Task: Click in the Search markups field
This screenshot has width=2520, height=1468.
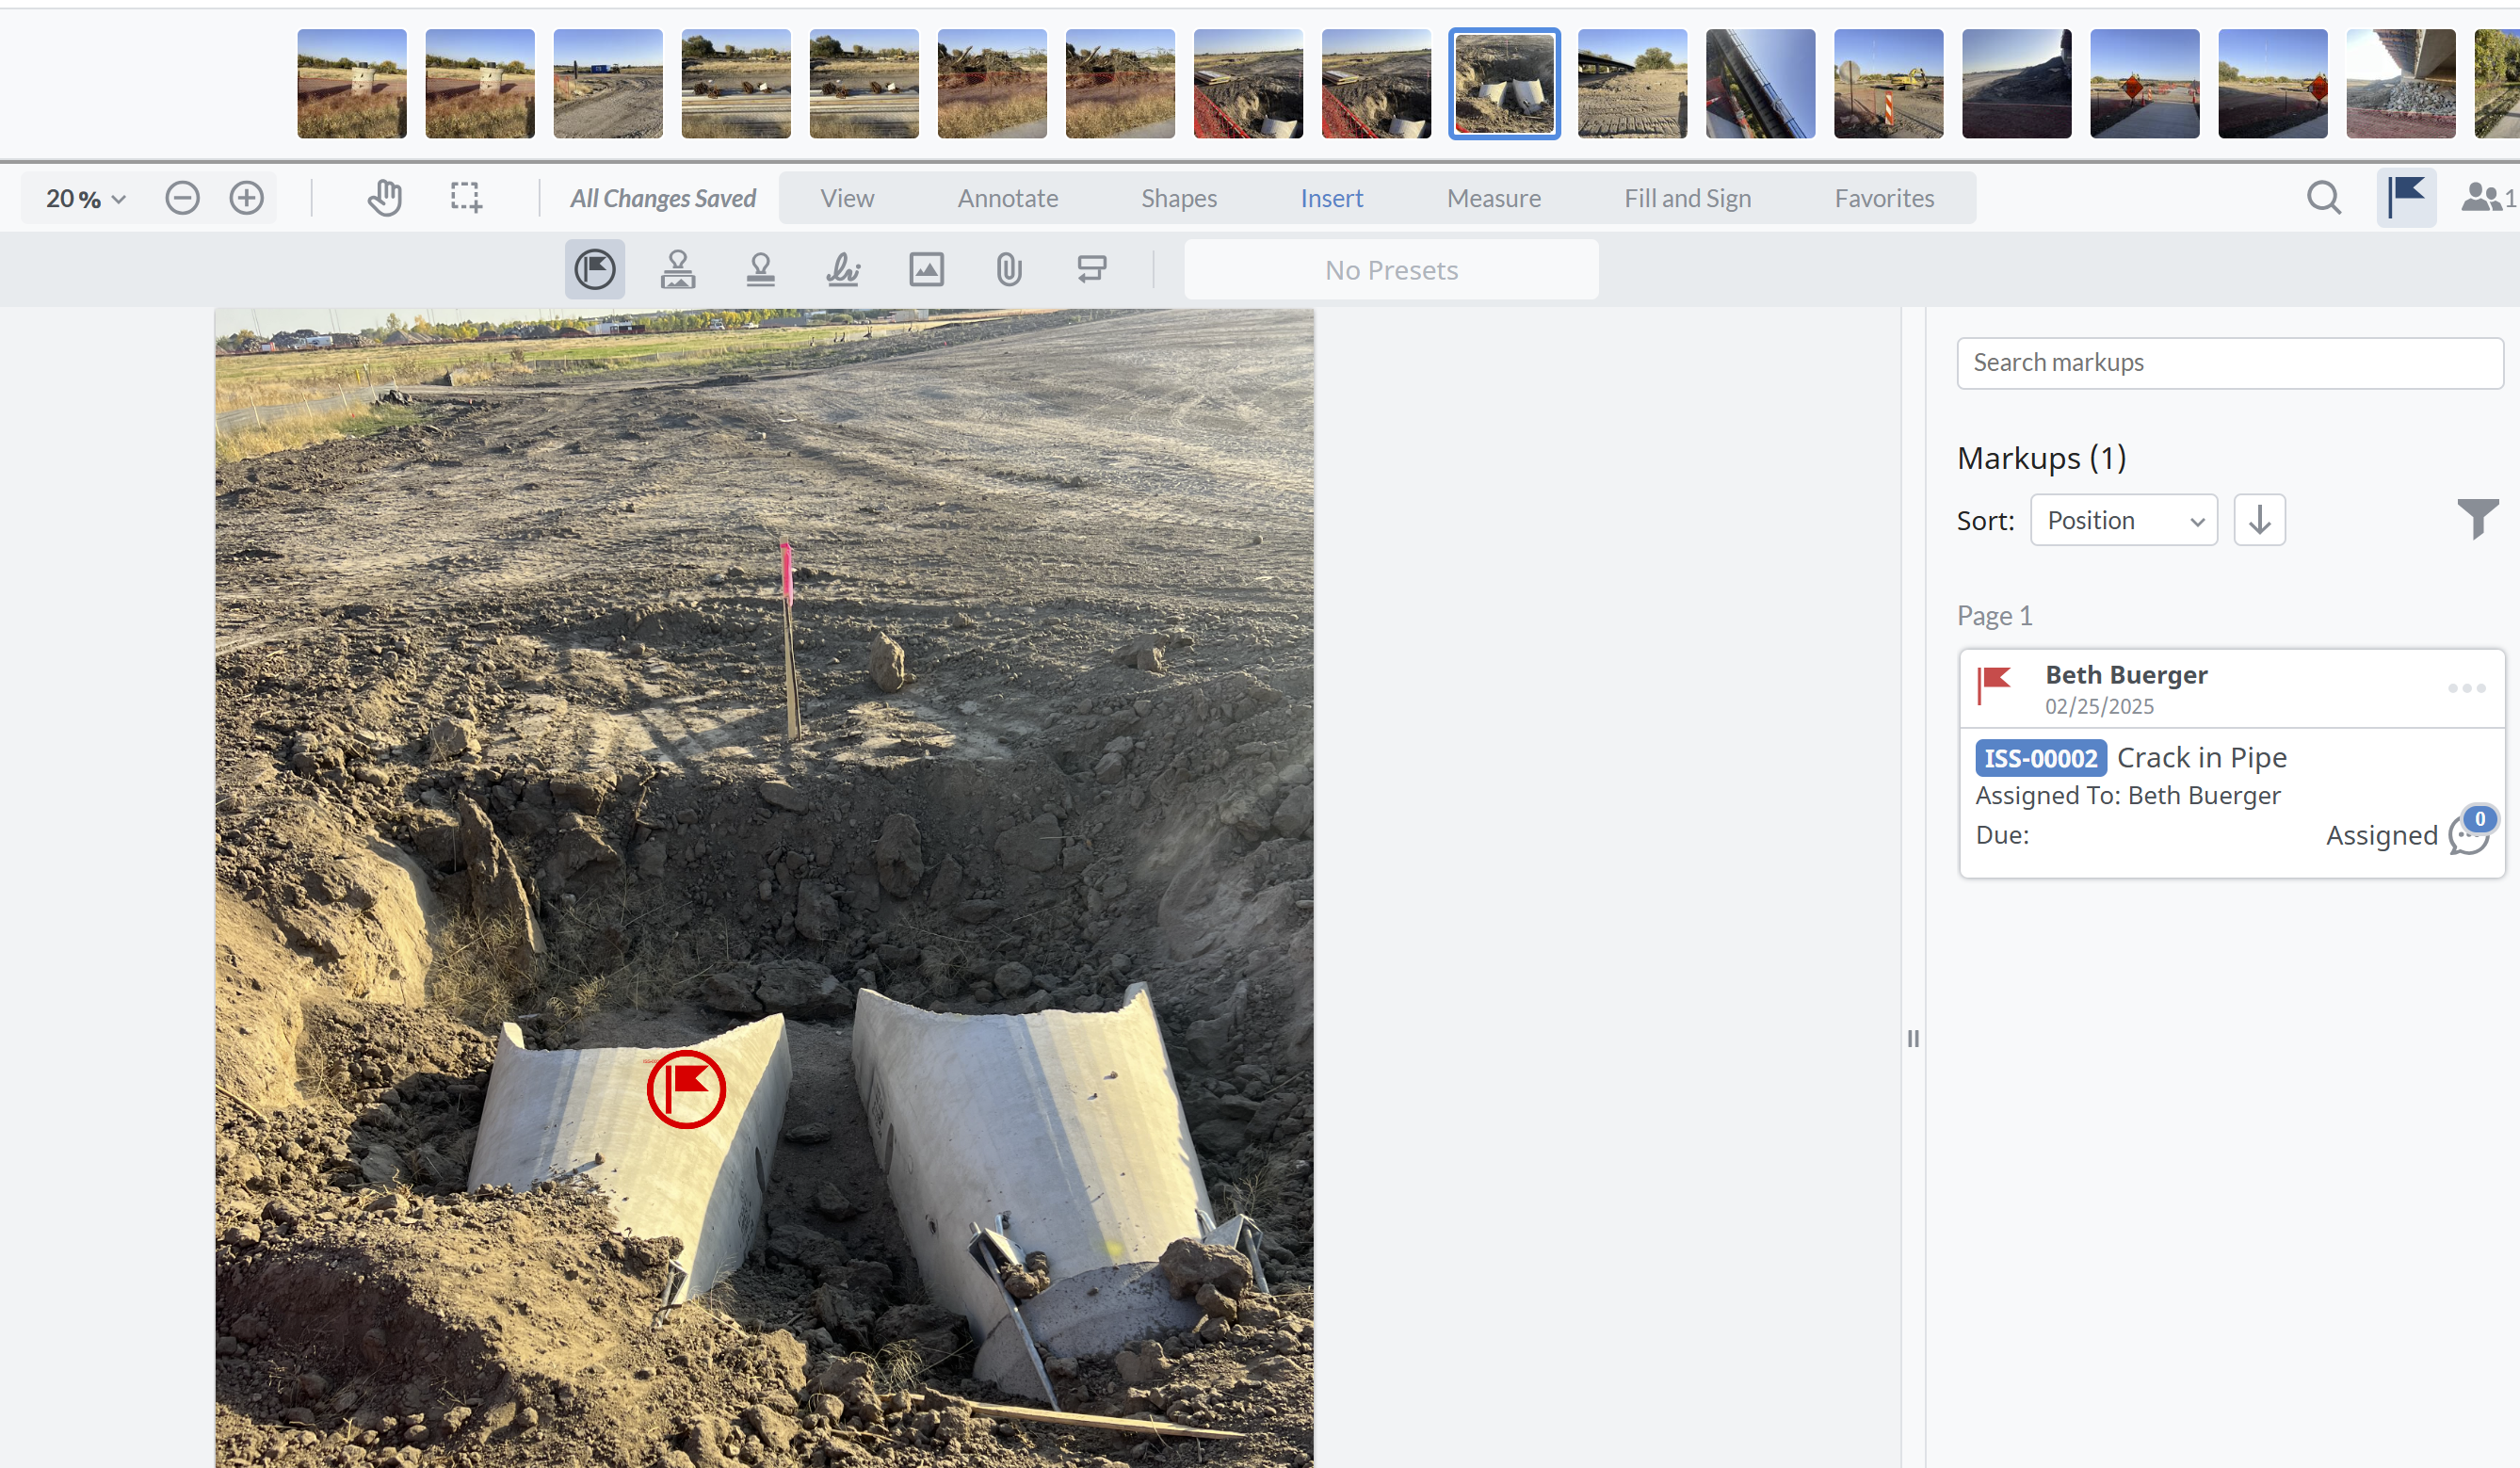Action: pos(2229,363)
